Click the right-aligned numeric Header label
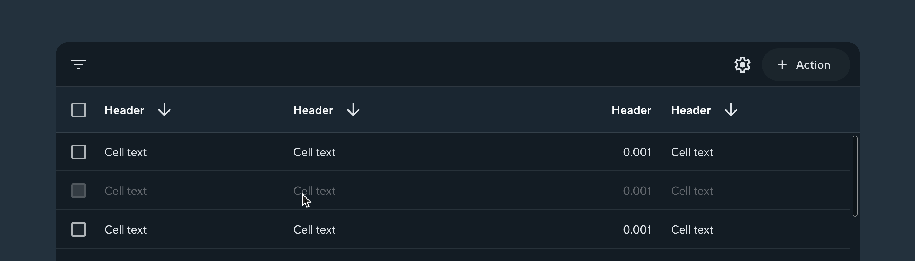The height and width of the screenshot is (261, 915). coord(631,110)
